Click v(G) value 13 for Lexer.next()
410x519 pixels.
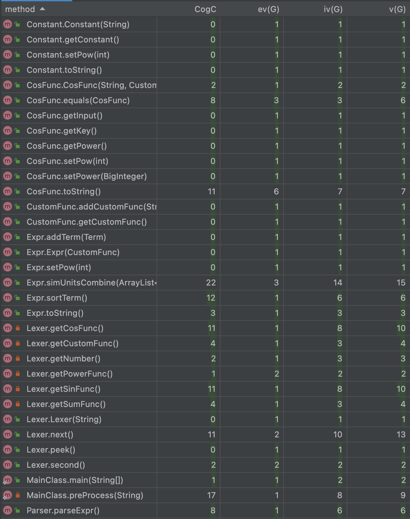point(401,435)
